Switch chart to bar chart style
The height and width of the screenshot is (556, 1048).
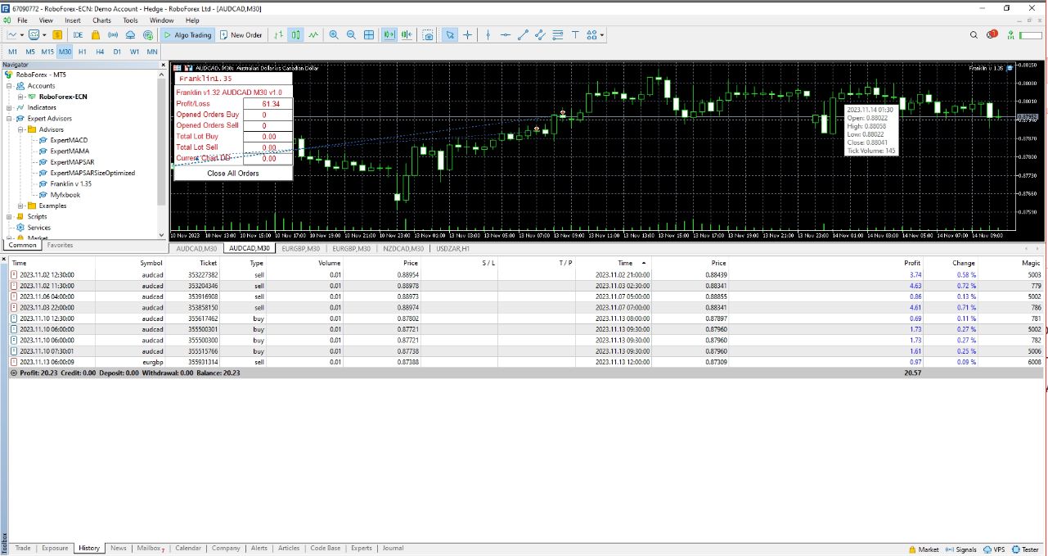[x=278, y=35]
